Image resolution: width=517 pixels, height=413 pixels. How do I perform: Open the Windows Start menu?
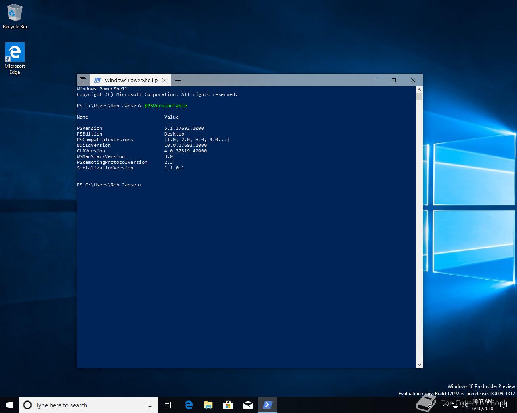pyautogui.click(x=10, y=405)
